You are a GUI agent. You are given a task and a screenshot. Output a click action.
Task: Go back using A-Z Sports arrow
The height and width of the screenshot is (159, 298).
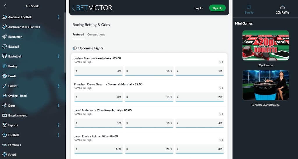[x=5, y=6]
